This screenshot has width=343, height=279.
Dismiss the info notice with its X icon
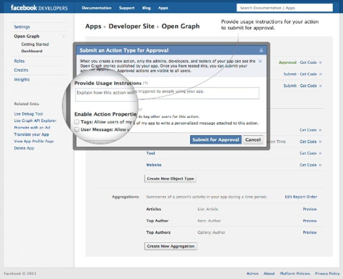[x=260, y=61]
